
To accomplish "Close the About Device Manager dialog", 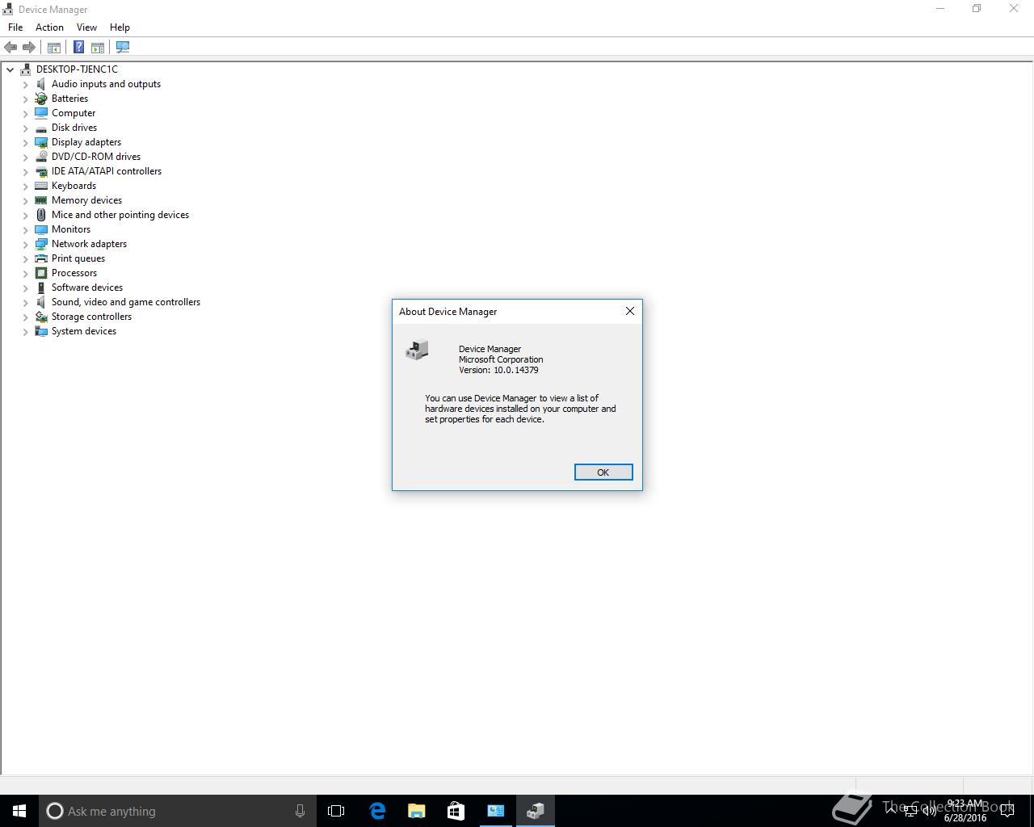I will pyautogui.click(x=630, y=311).
